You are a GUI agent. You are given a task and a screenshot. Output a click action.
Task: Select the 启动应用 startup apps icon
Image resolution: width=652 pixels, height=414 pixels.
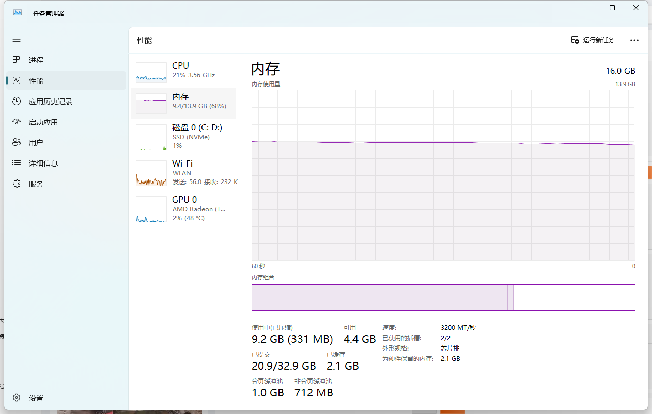17,122
